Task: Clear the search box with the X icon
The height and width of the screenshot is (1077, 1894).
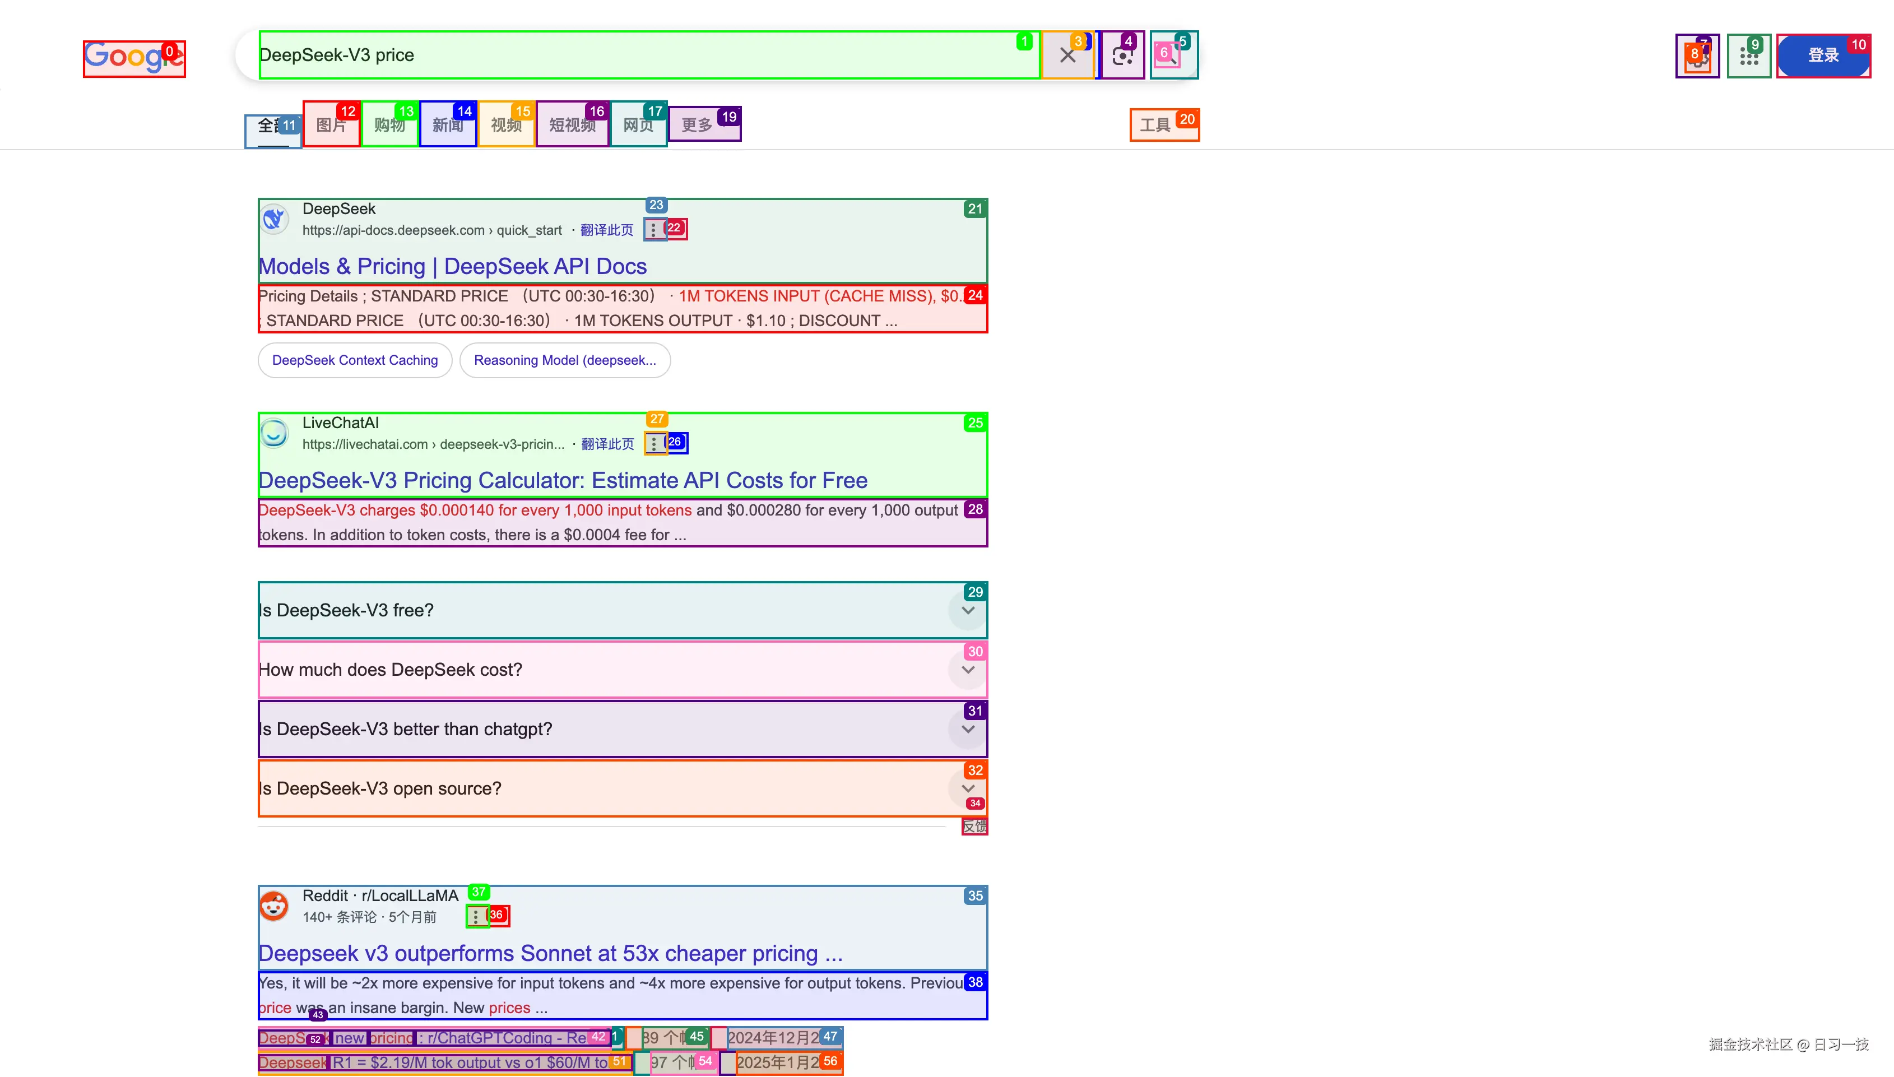Action: [1067, 55]
